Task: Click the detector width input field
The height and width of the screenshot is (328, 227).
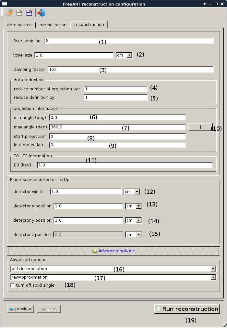Action: pyautogui.click(x=86, y=192)
